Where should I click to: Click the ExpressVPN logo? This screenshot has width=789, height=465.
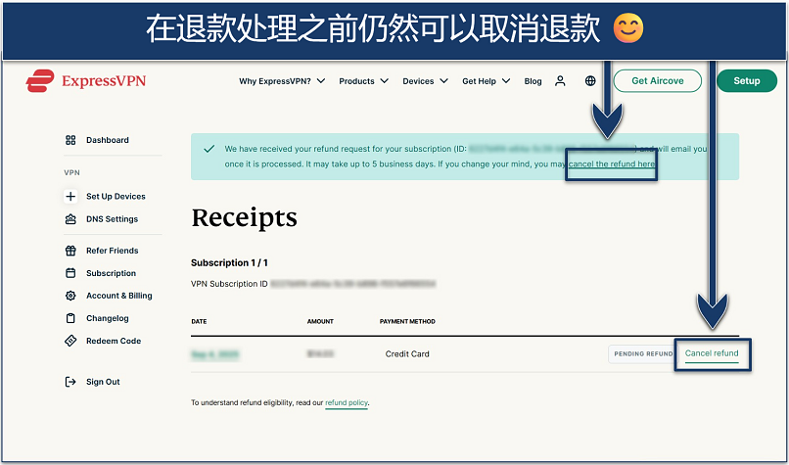tap(86, 81)
